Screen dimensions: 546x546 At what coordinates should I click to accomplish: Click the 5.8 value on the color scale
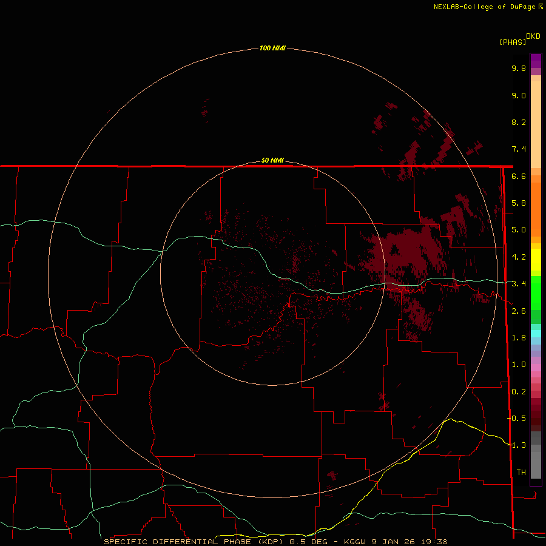coord(519,203)
